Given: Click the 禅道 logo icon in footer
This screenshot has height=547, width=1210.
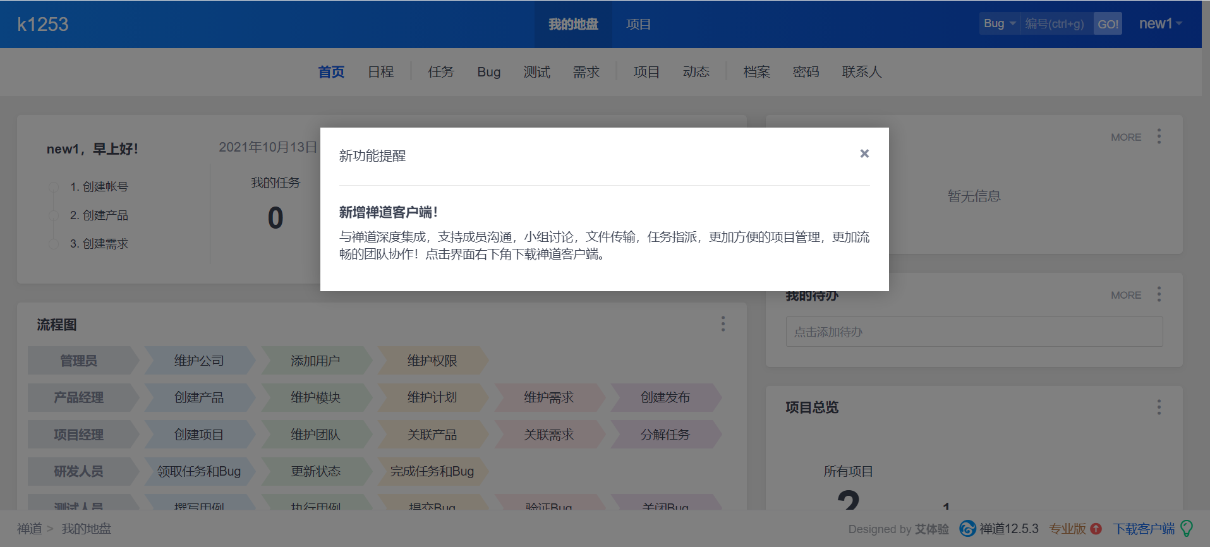Looking at the screenshot, I should click(x=967, y=529).
